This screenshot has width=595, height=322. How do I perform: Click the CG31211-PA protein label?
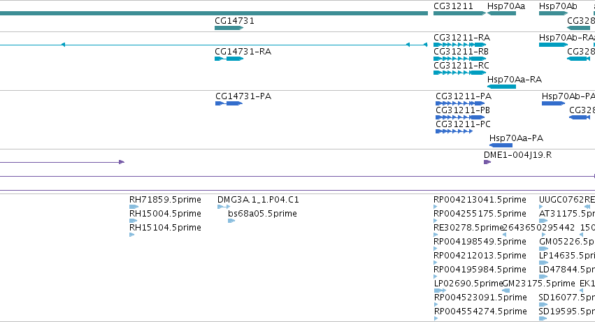[464, 96]
